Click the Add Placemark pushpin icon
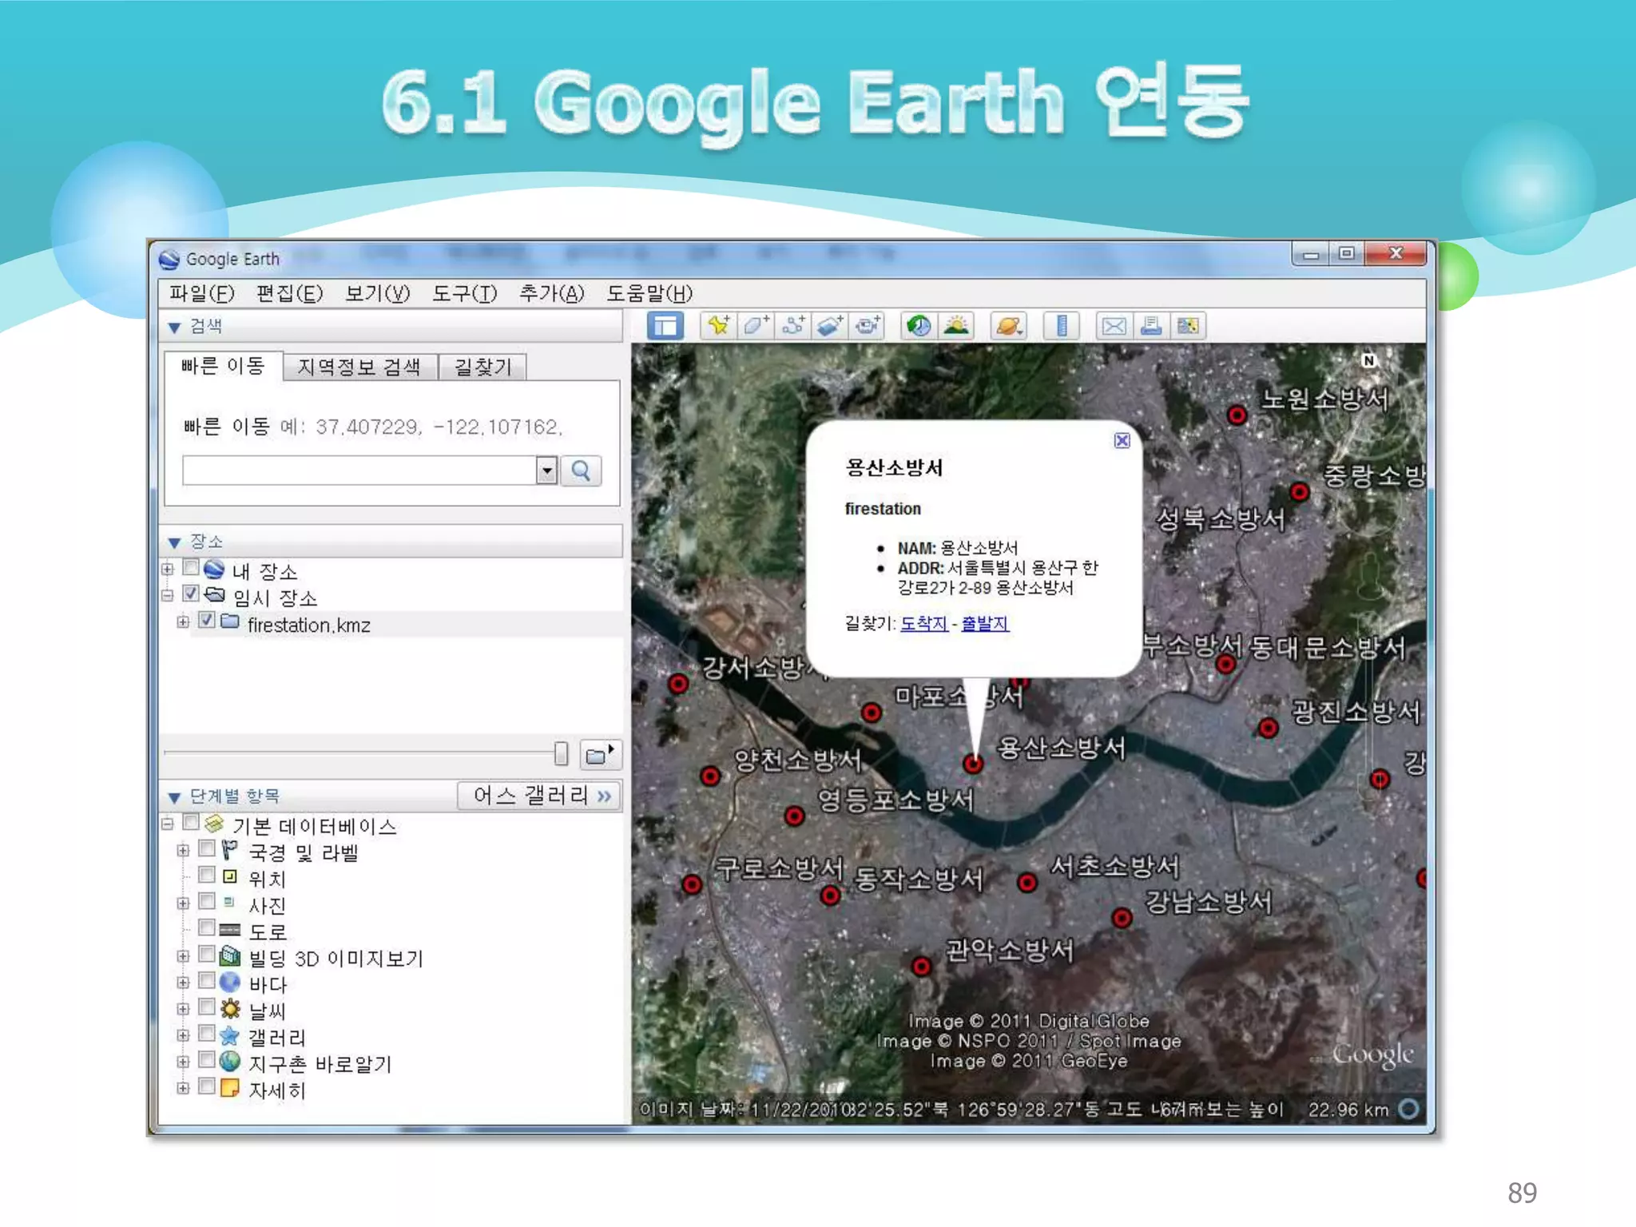Screen dimensions: 1636x1227 717,326
